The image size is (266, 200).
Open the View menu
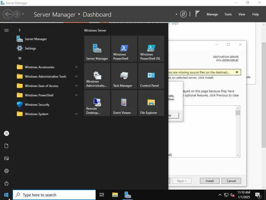tap(242, 14)
